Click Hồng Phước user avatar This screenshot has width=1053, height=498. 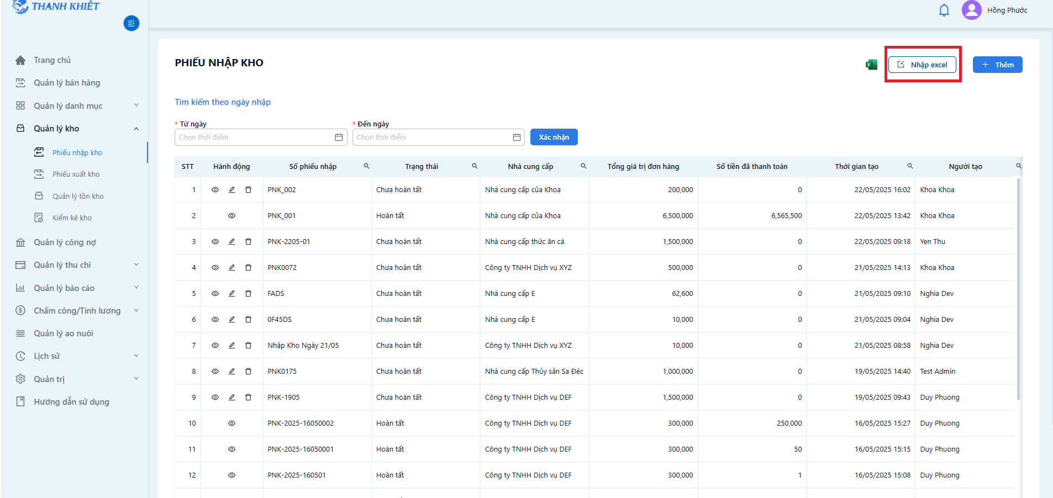coord(972,10)
